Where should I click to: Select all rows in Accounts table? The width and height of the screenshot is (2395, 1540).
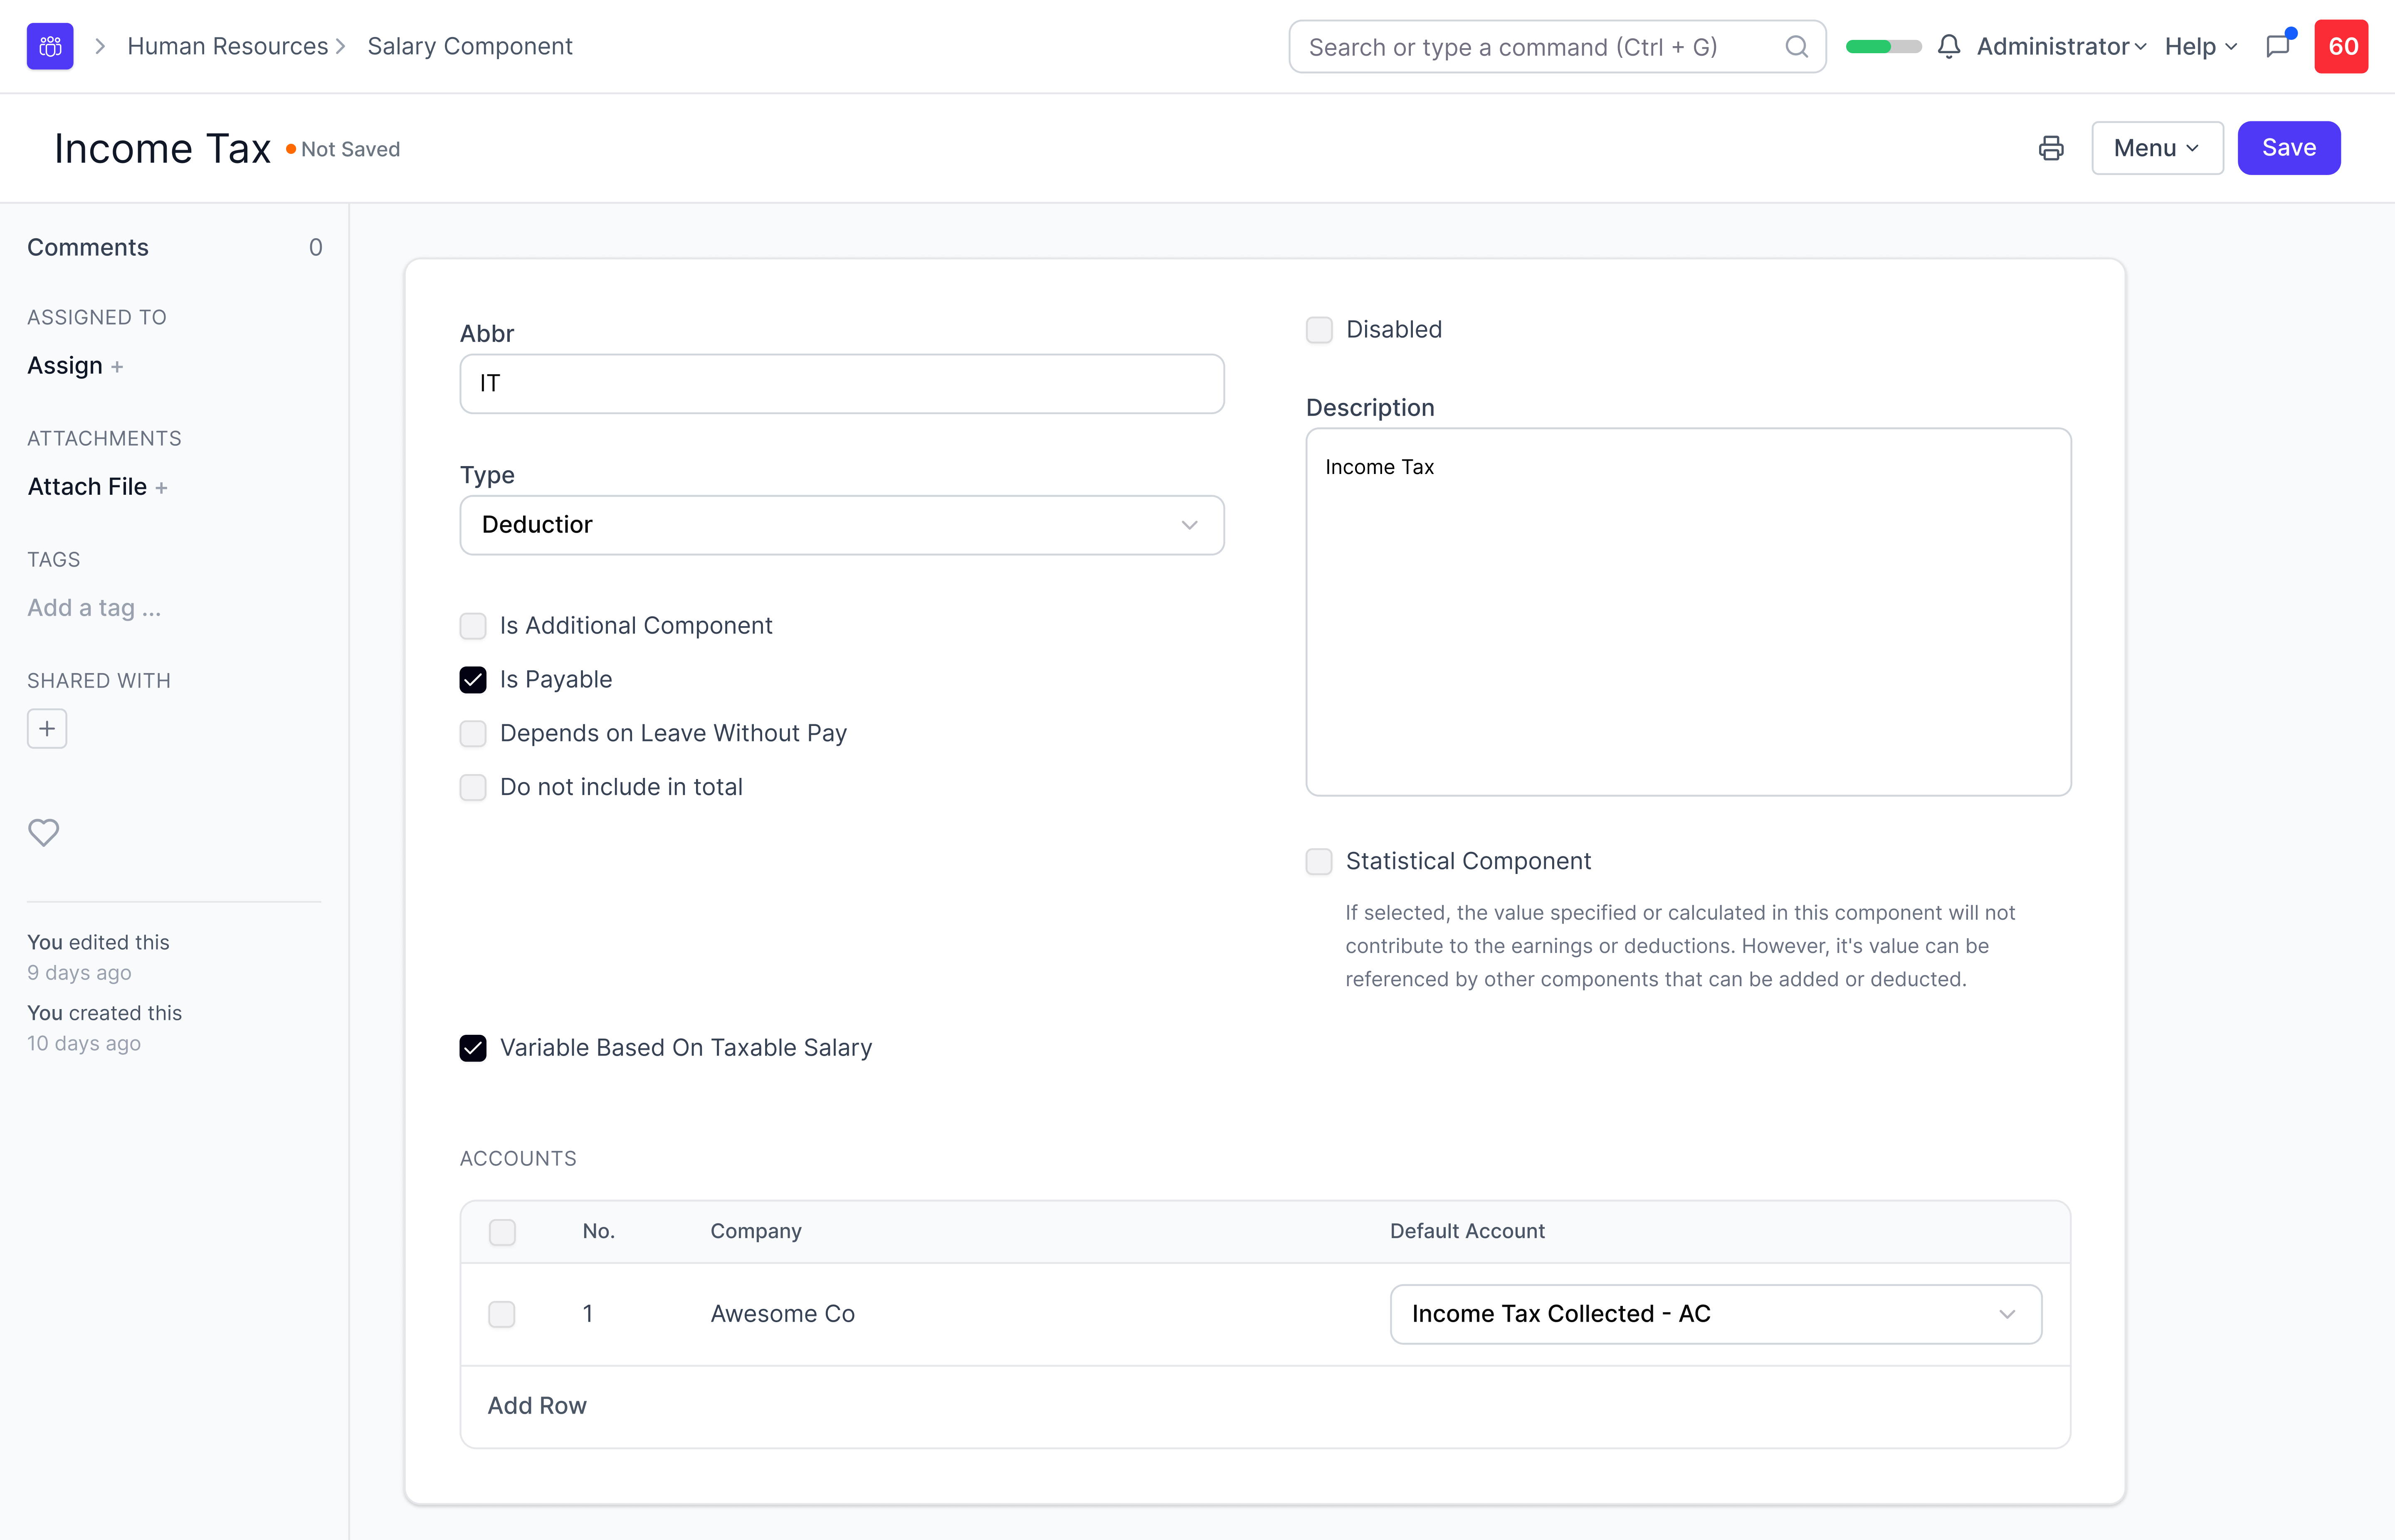tap(502, 1232)
